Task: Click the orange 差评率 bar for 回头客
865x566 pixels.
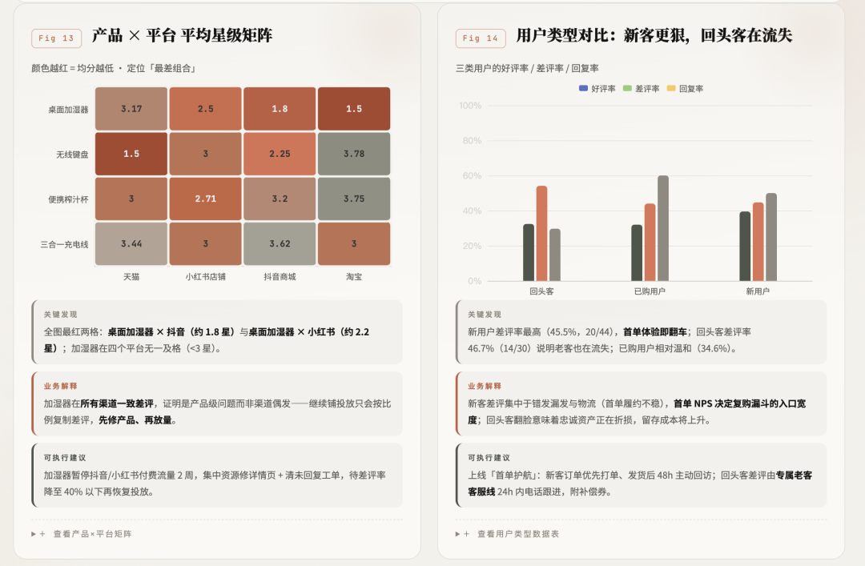Action: [x=541, y=233]
